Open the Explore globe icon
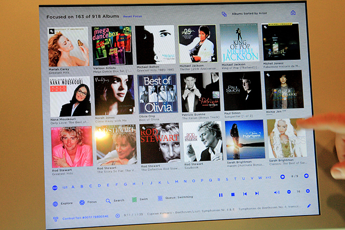The width and height of the screenshot is (345, 230). [x=55, y=204]
